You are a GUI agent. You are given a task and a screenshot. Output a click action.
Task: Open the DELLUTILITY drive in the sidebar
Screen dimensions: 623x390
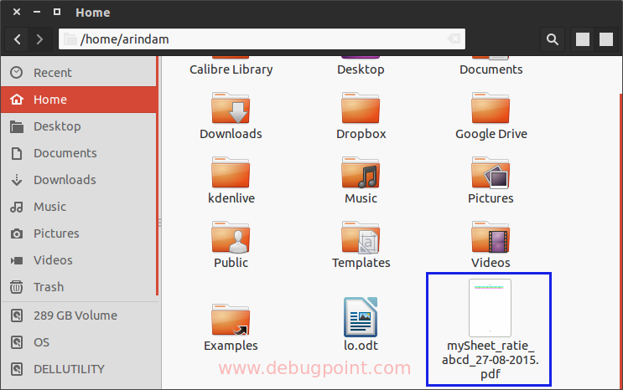(79, 369)
